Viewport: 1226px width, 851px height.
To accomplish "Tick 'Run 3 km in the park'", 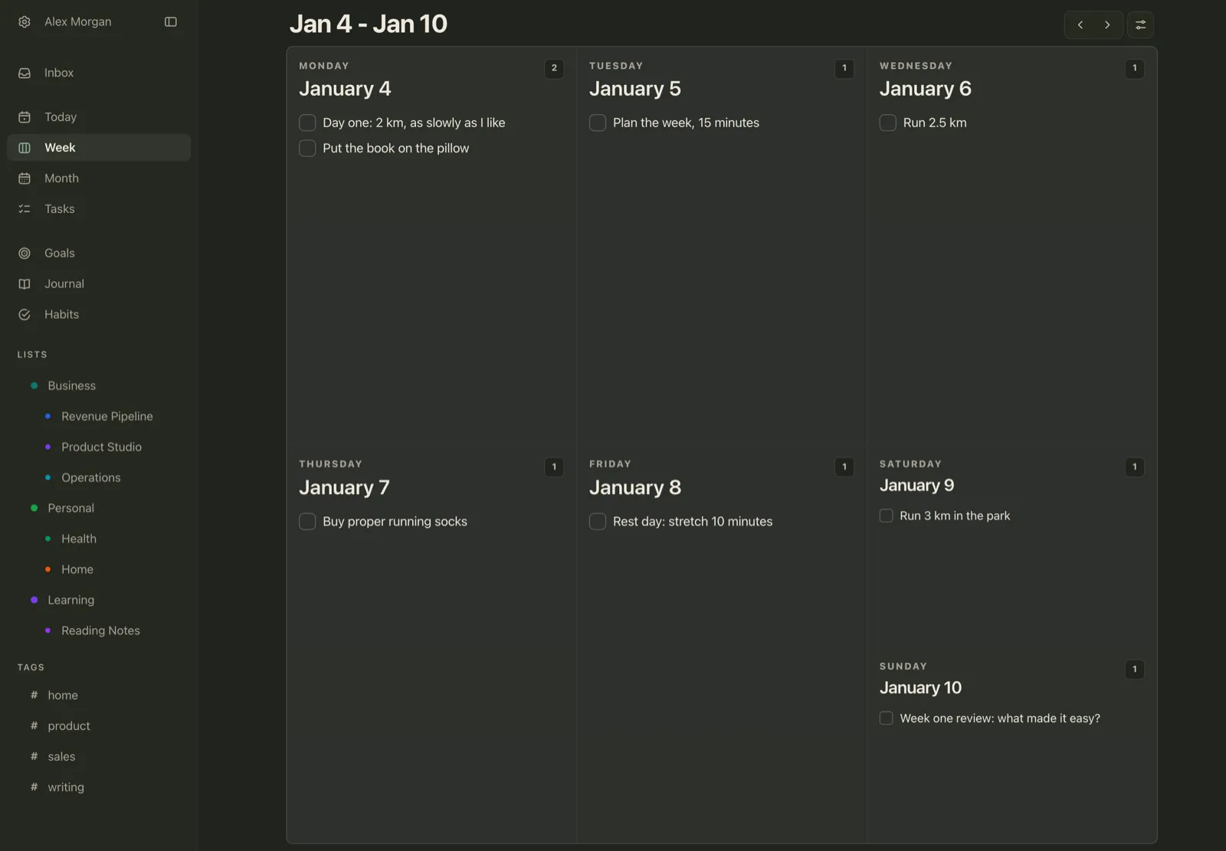I will [887, 516].
